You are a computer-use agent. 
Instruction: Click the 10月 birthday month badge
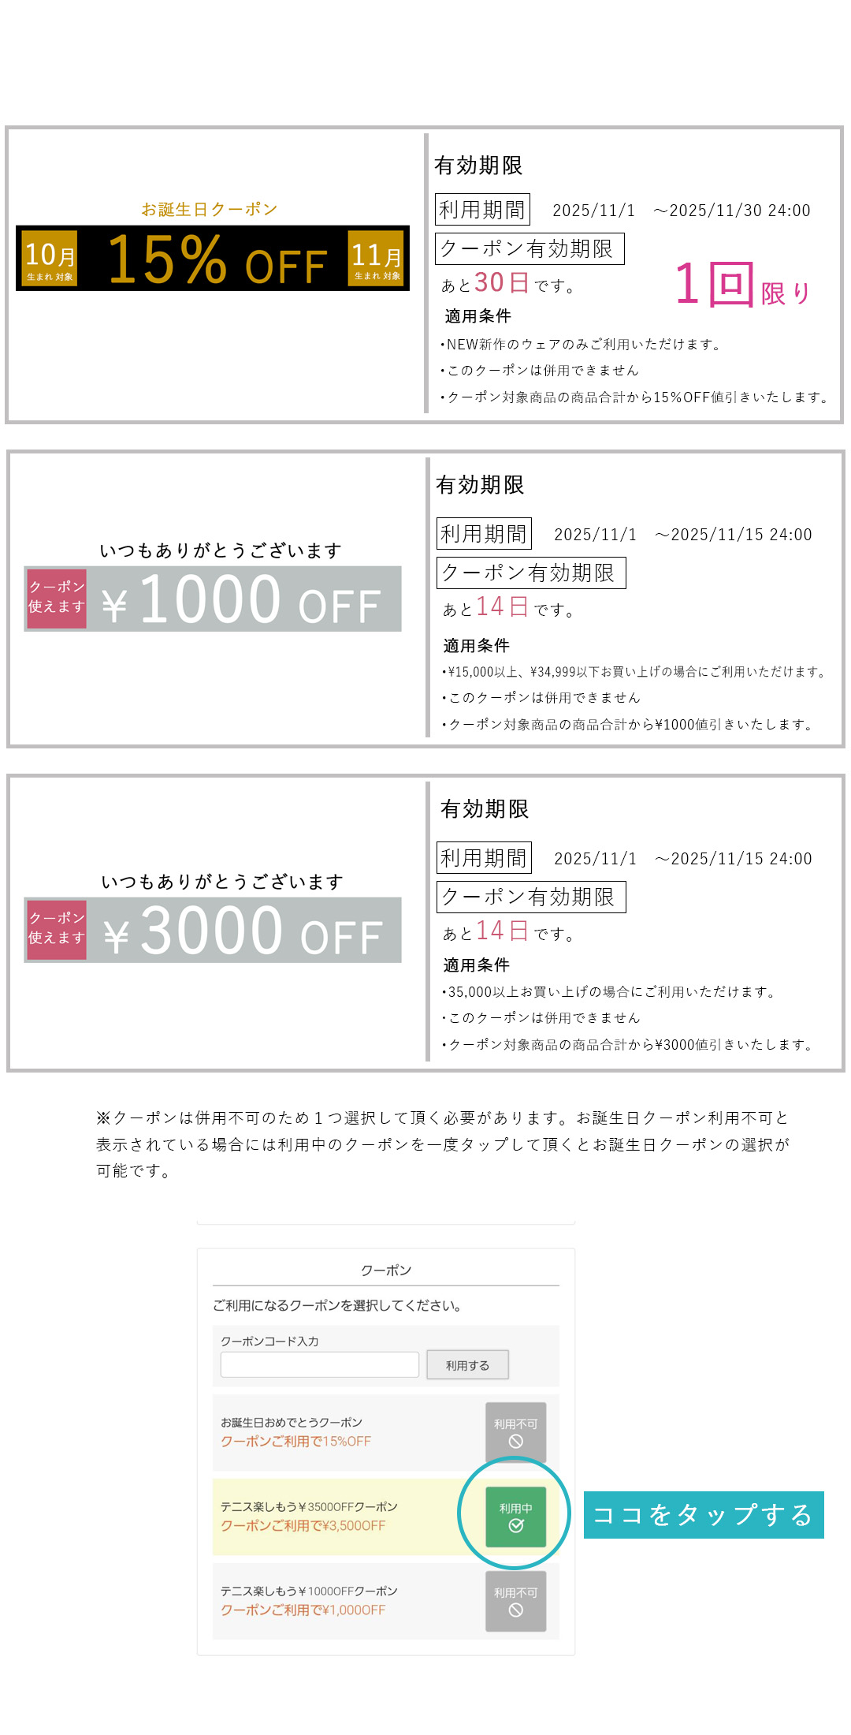(x=50, y=258)
